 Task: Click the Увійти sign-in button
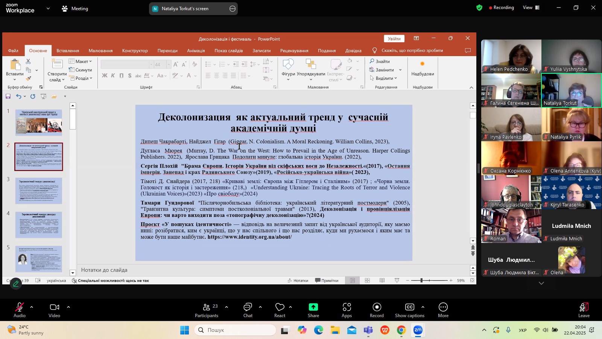point(394,39)
